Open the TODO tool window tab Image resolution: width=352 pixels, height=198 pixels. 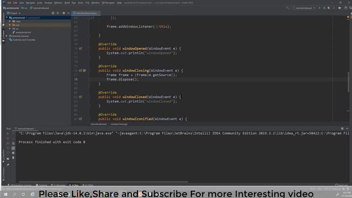pos(88,185)
